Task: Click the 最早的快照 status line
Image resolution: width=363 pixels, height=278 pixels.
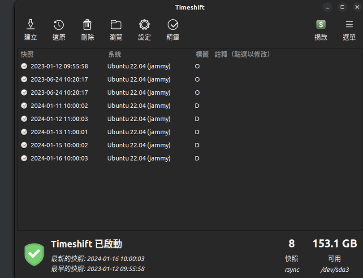Action: (97, 269)
